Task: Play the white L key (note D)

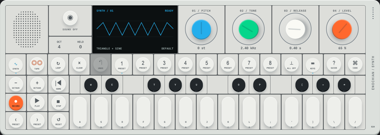Action: [x=249, y=112]
